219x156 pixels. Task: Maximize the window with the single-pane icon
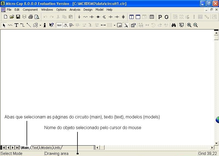(x=138, y=17)
